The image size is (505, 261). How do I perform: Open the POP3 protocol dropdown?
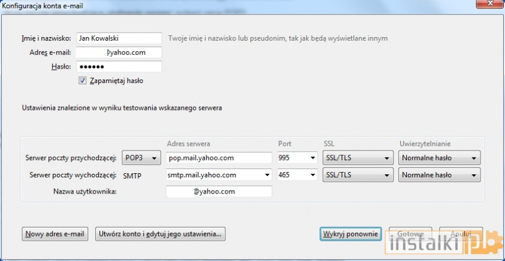click(141, 158)
